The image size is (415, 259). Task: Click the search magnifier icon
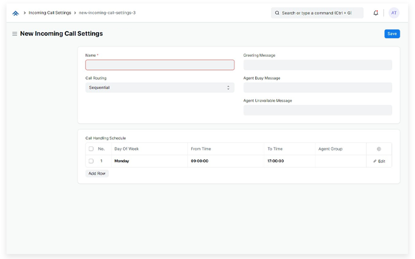pyautogui.click(x=277, y=13)
